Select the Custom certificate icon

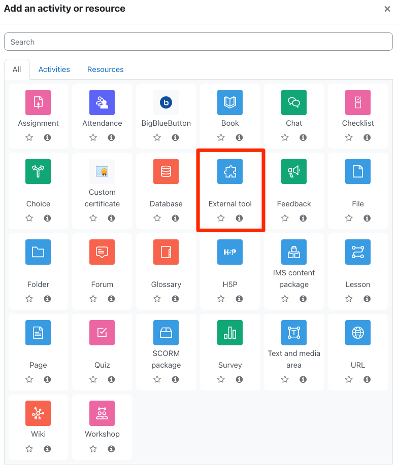click(x=102, y=171)
